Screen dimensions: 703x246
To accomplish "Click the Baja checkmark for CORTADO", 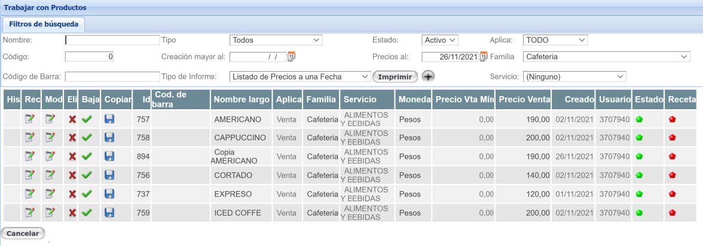I will tap(87, 175).
